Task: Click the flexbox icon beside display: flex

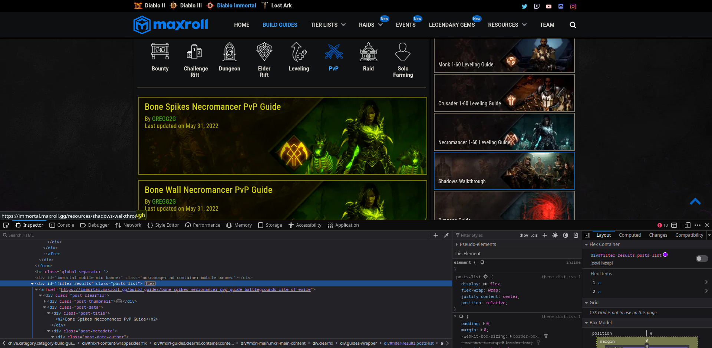Action: click(485, 284)
